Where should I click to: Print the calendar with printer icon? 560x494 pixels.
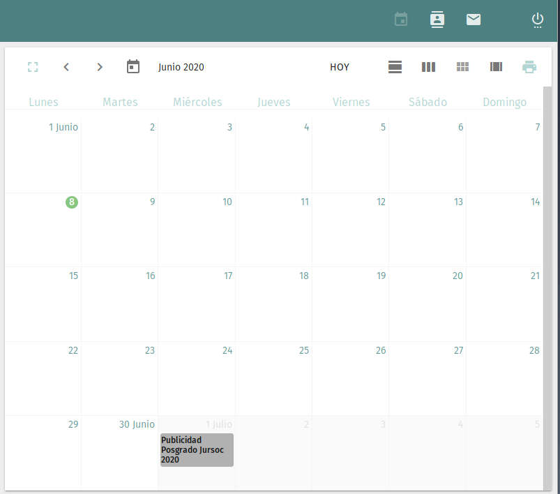pyautogui.click(x=529, y=67)
